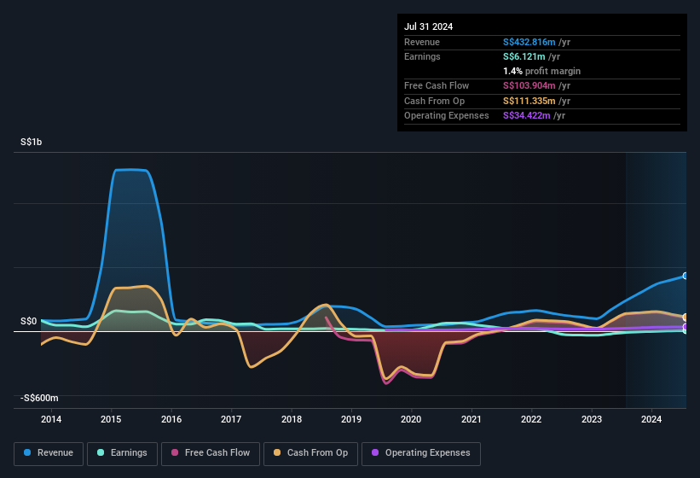The image size is (700, 478).
Task: Click the S$111.335m cash from op value
Action: pyautogui.click(x=529, y=101)
